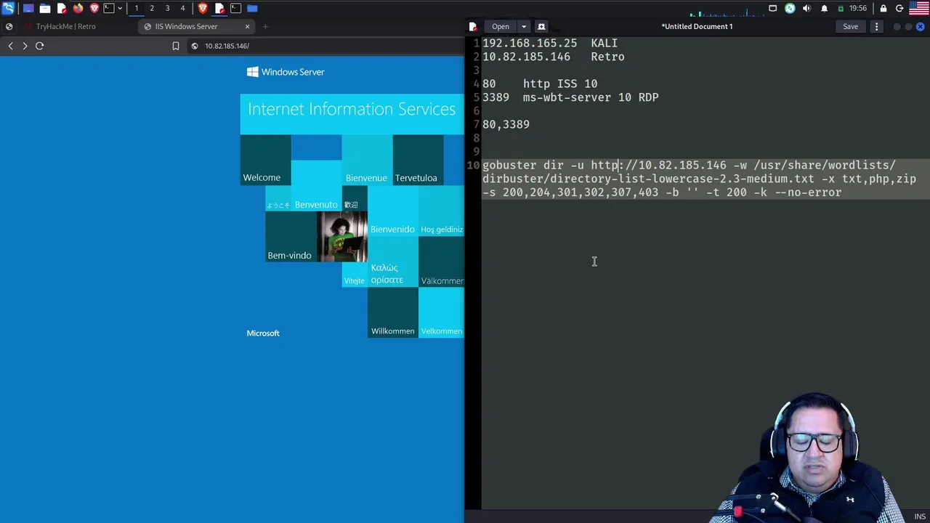Switch to workspace 4
Screen dimensions: 930x523
[x=182, y=8]
